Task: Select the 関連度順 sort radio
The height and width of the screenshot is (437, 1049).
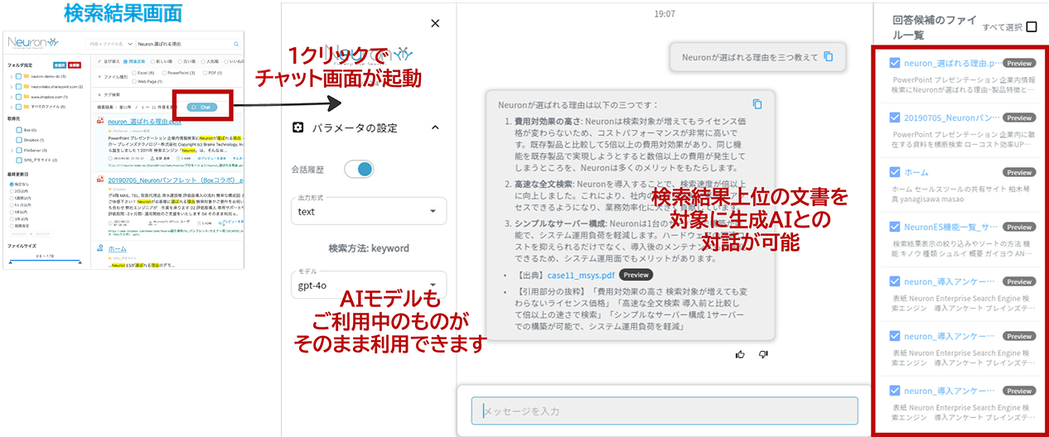Action: click(x=126, y=60)
